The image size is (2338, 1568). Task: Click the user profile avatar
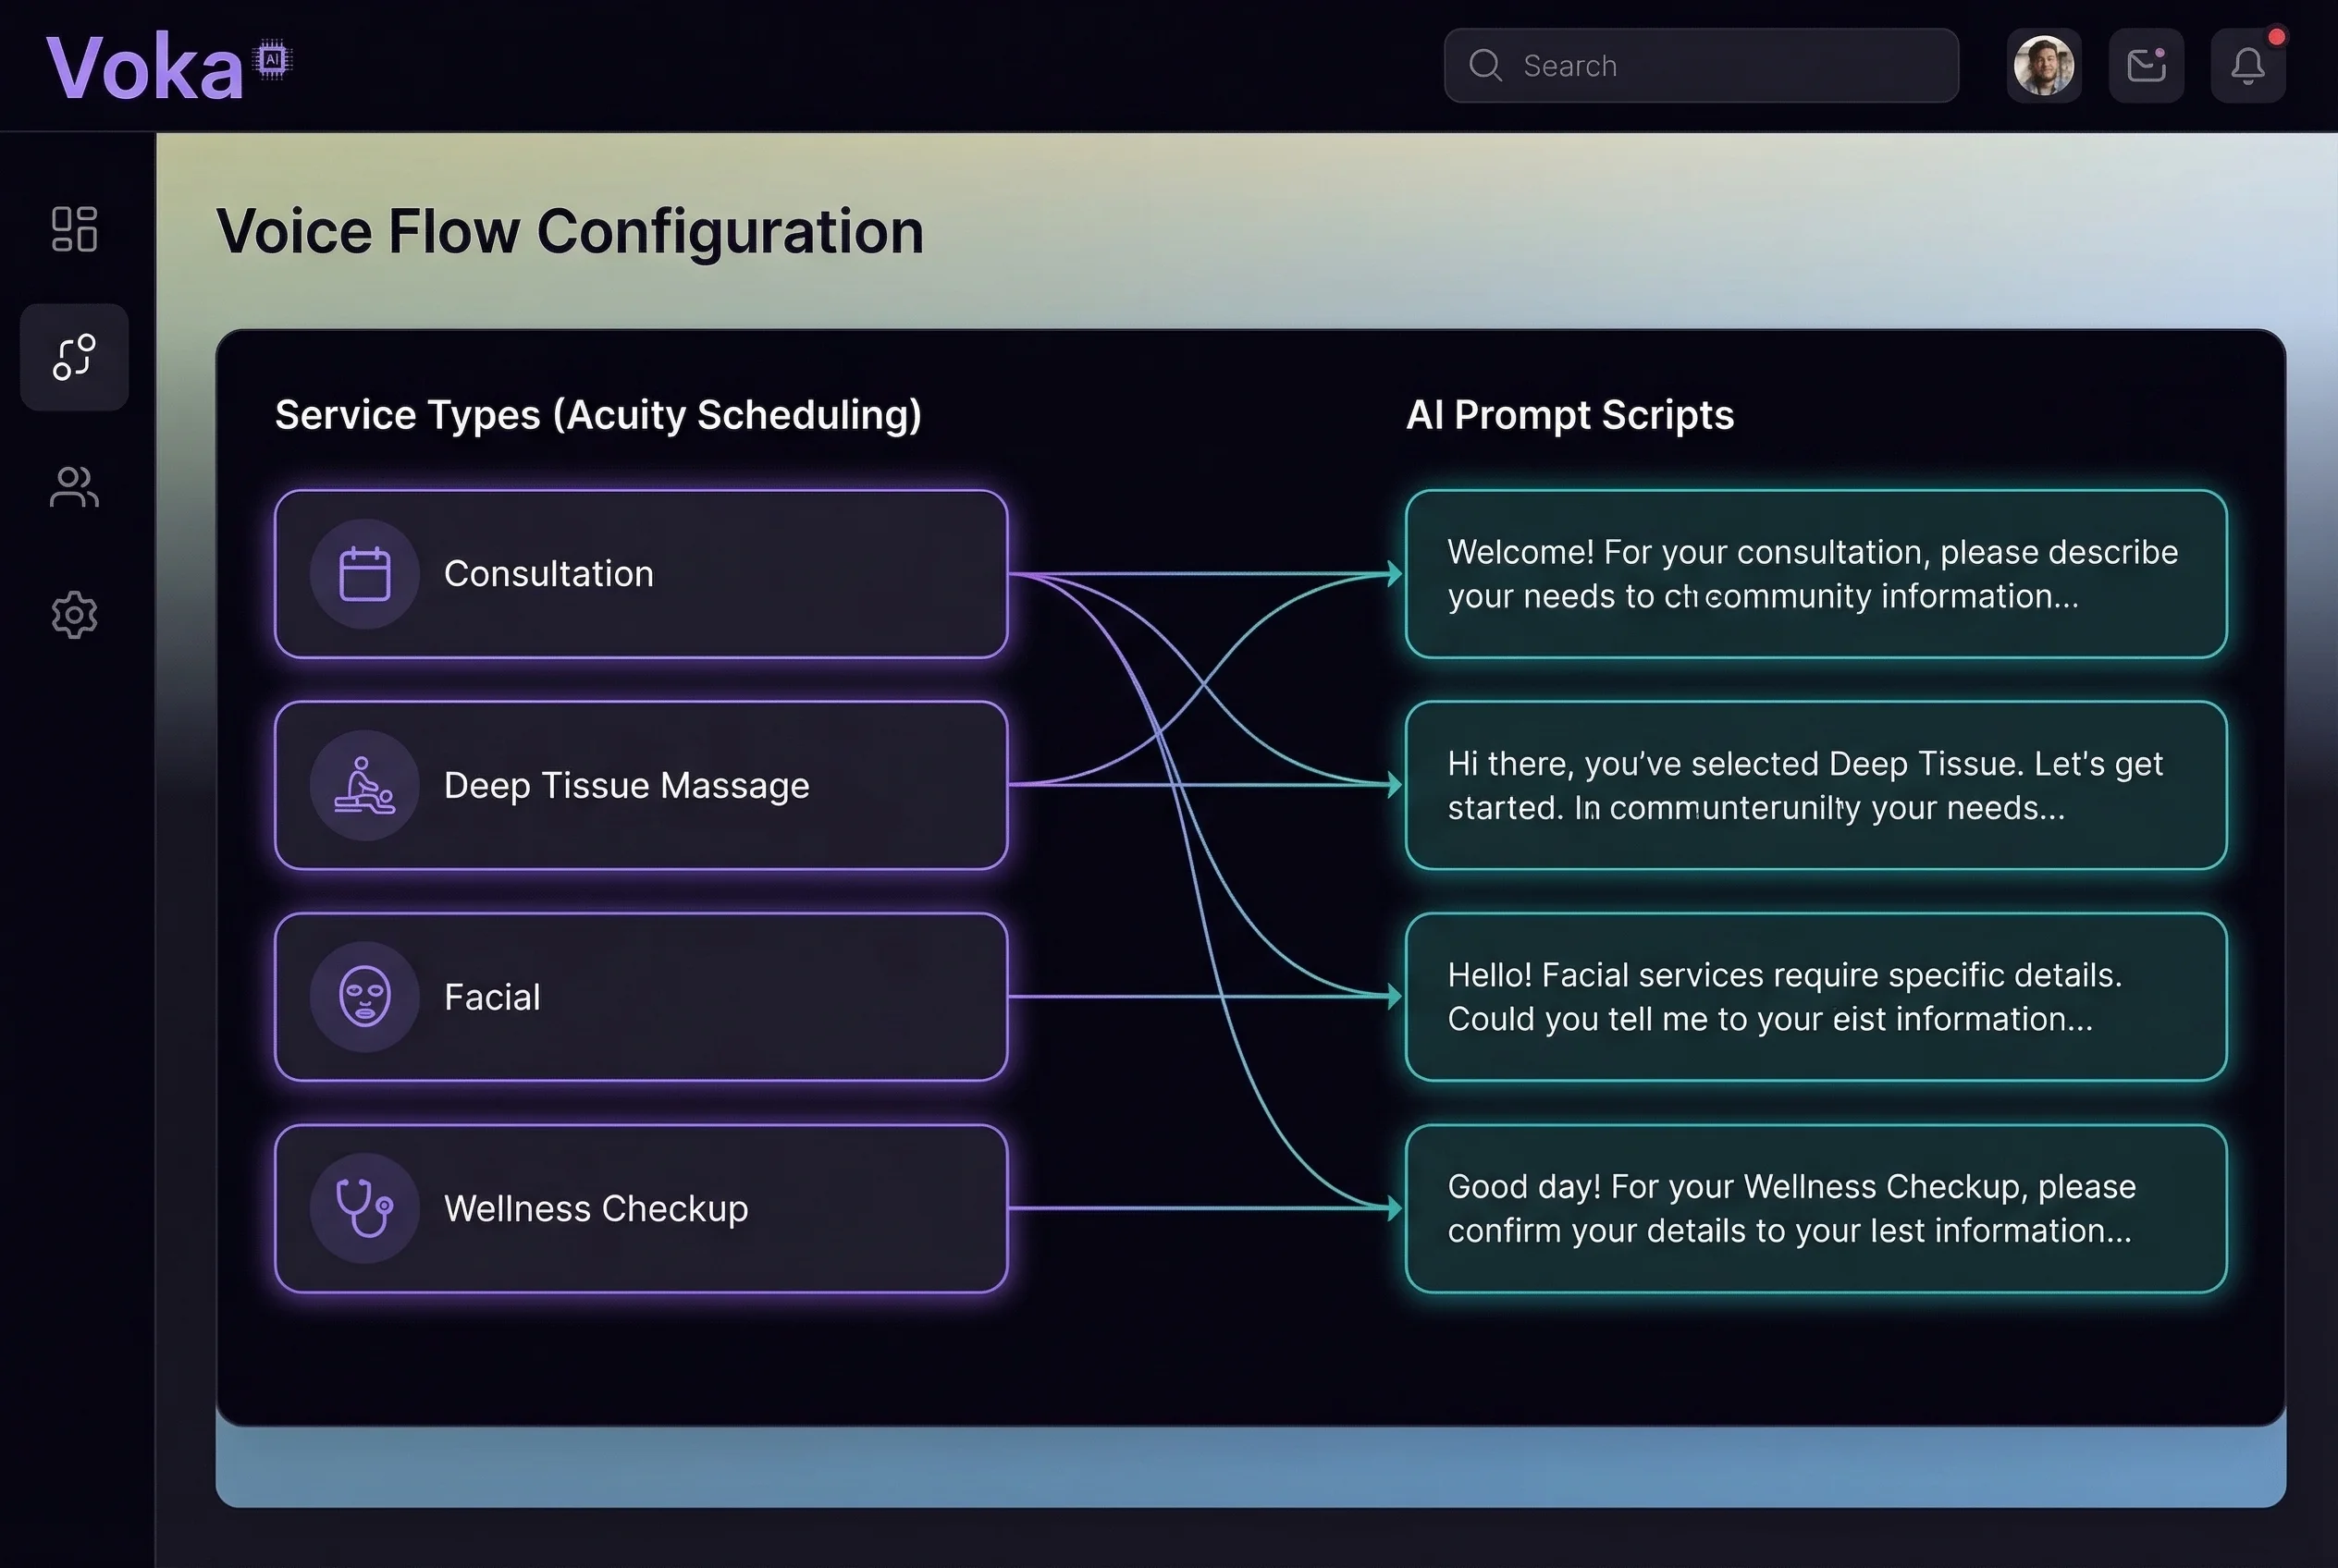(x=2043, y=66)
